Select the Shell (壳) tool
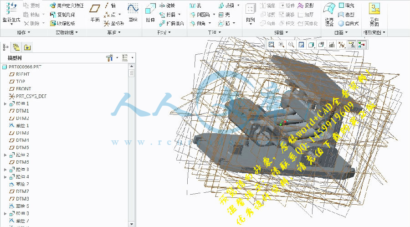Viewport: 410px width, 227px height. coord(224,15)
